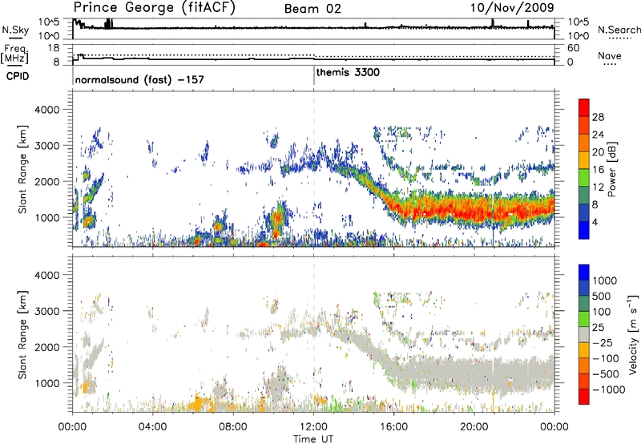Click the '00:00' label at time axis start
The width and height of the screenshot is (641, 444).
[72, 427]
